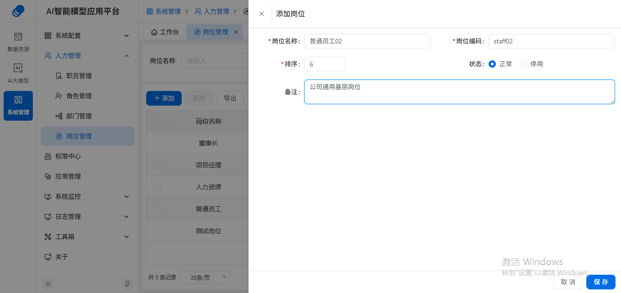Image resolution: width=621 pixels, height=293 pixels.
Task: Collapse the 人力管理 menu chevron
Action: coord(127,56)
